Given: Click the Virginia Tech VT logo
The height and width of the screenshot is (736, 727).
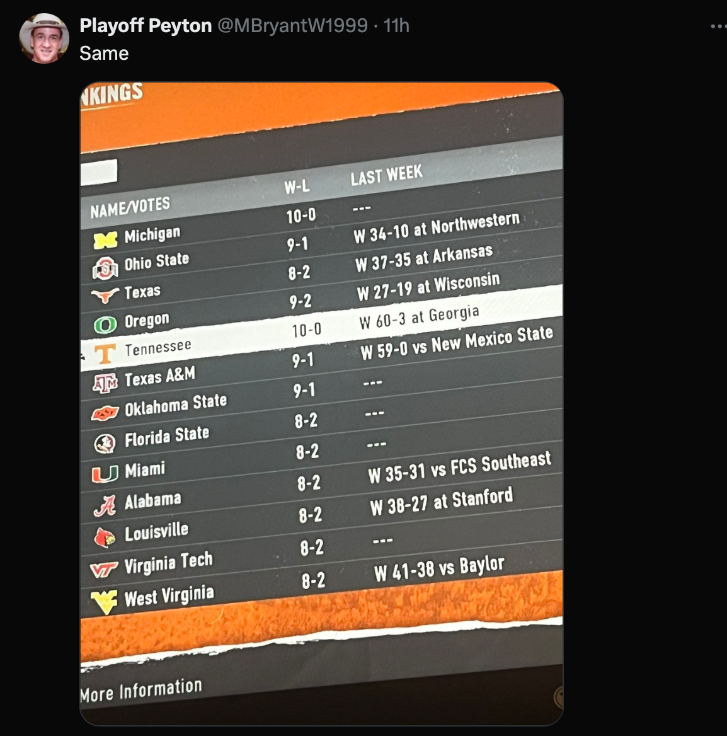Looking at the screenshot, I should 104,570.
